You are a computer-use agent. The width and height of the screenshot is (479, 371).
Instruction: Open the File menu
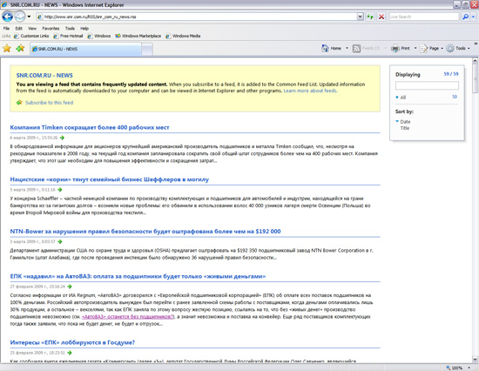pyautogui.click(x=6, y=29)
